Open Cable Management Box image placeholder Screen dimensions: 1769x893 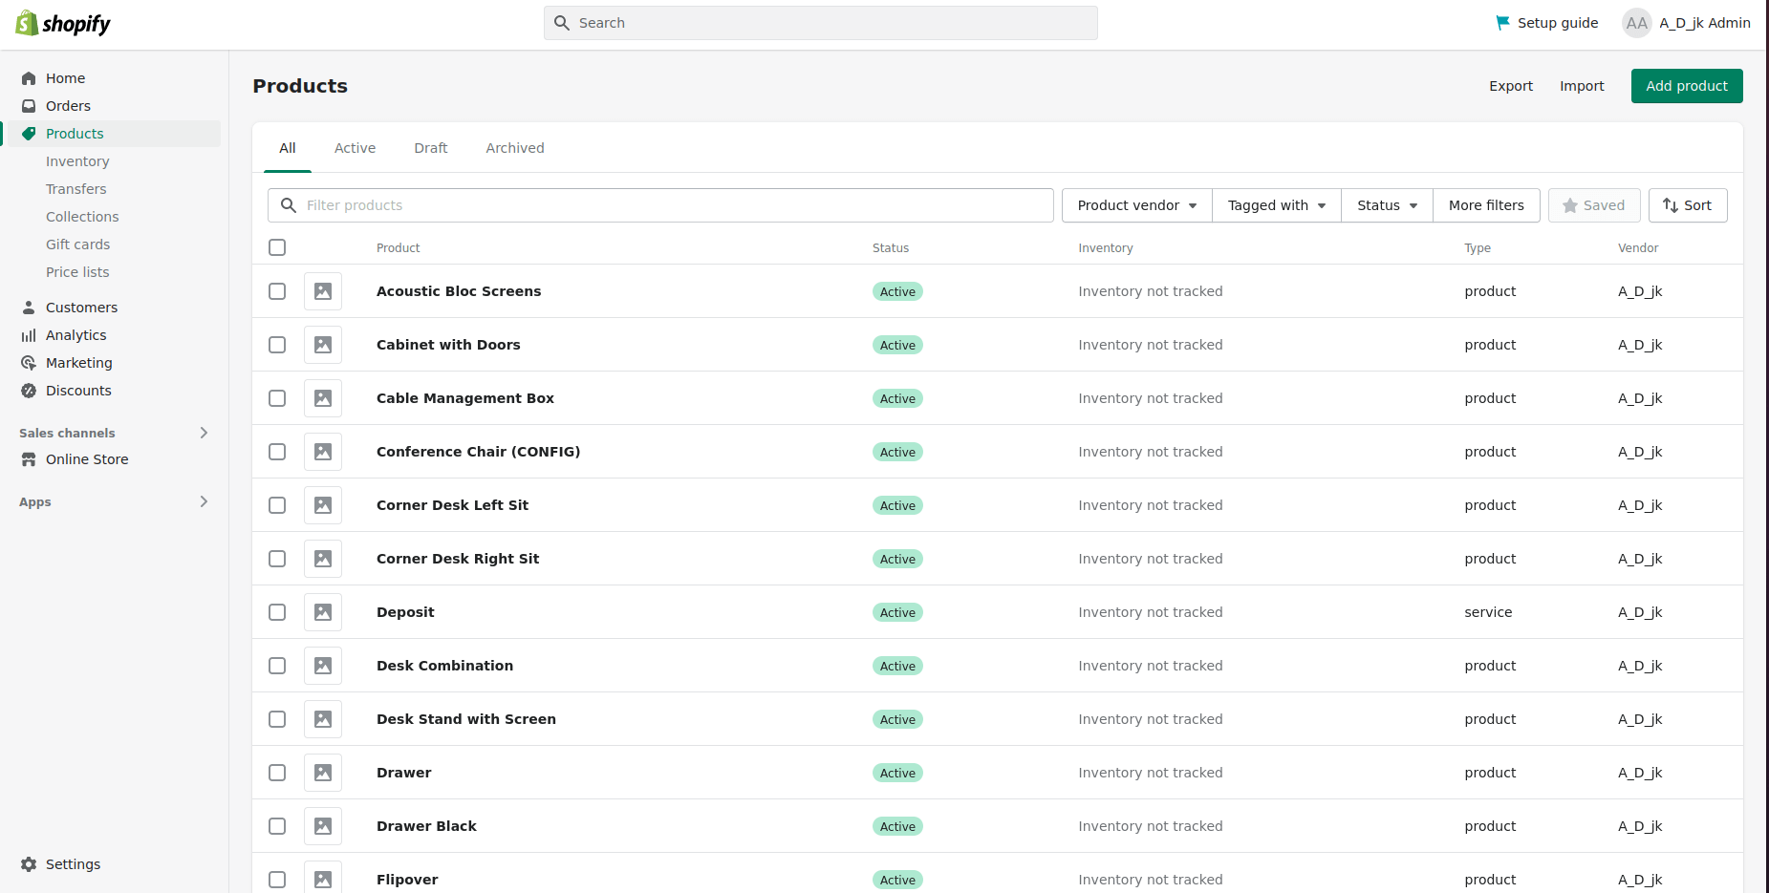pos(323,398)
